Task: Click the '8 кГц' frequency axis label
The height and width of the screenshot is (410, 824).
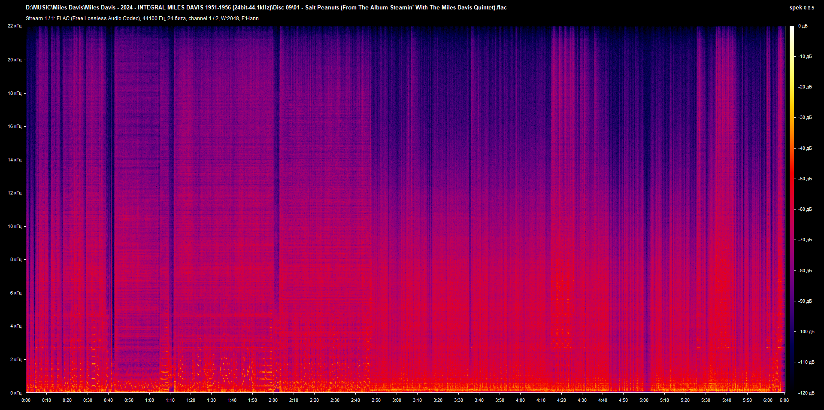Action: [x=15, y=259]
